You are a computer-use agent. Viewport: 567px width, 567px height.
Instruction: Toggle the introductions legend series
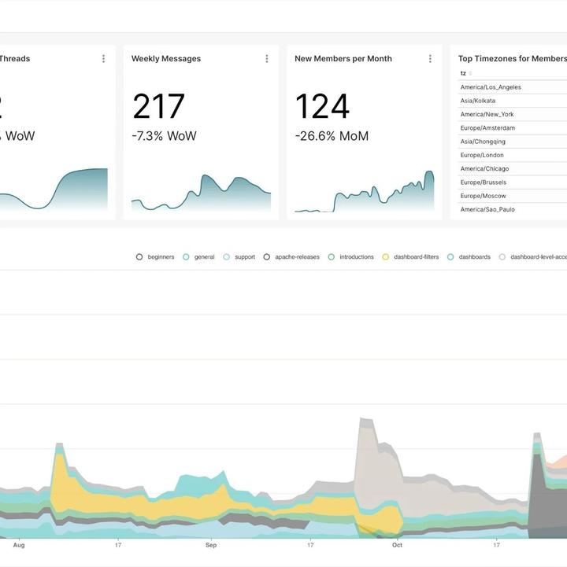(x=351, y=257)
